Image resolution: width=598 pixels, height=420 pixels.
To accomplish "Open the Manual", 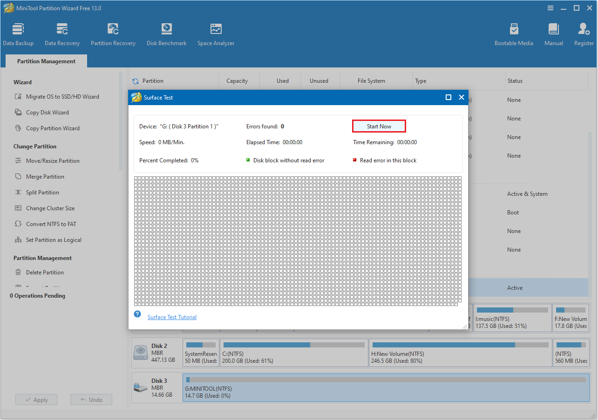I will click(x=553, y=33).
